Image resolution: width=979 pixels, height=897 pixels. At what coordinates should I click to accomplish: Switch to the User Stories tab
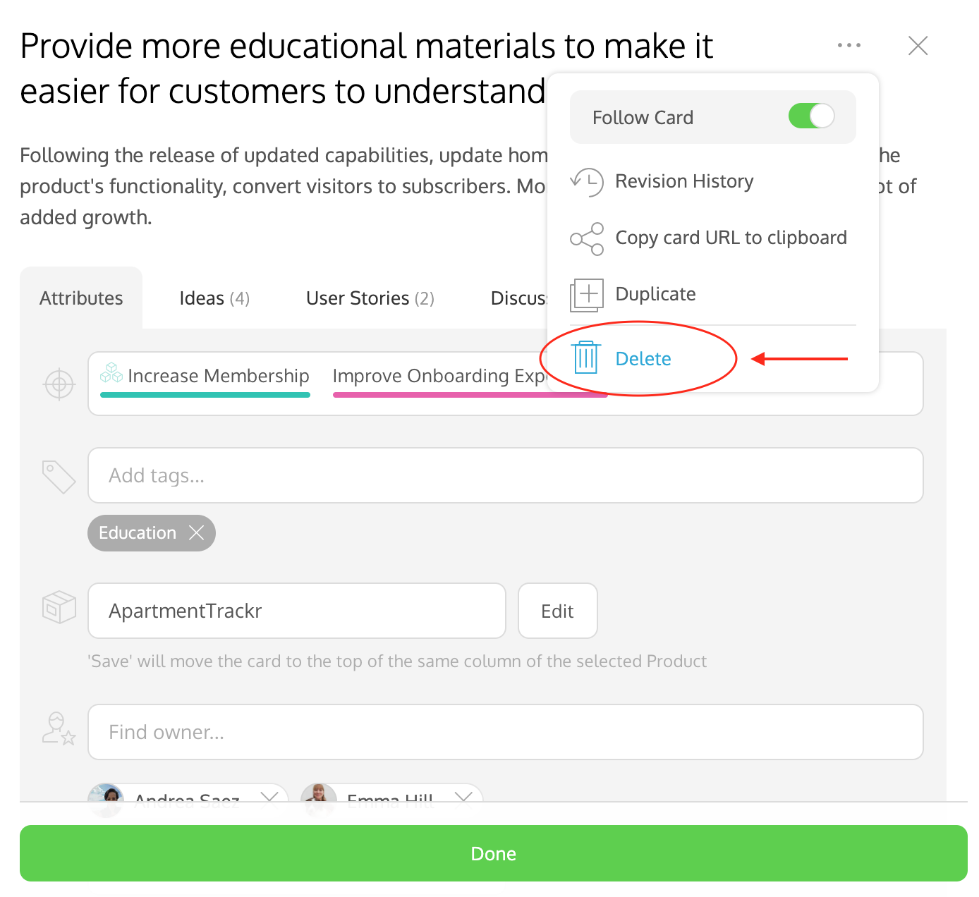pos(370,298)
